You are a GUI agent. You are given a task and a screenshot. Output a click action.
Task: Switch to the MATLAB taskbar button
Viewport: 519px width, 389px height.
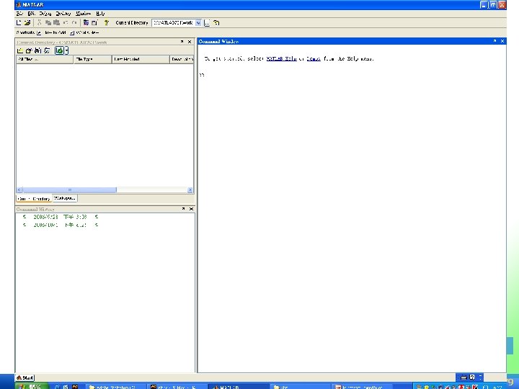[x=239, y=386]
